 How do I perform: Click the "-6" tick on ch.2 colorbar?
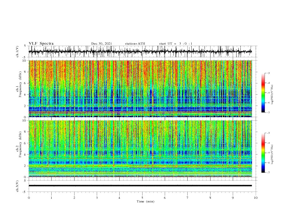(x=268, y=163)
